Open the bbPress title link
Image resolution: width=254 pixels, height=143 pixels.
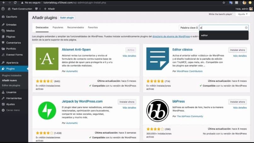coord(178,101)
